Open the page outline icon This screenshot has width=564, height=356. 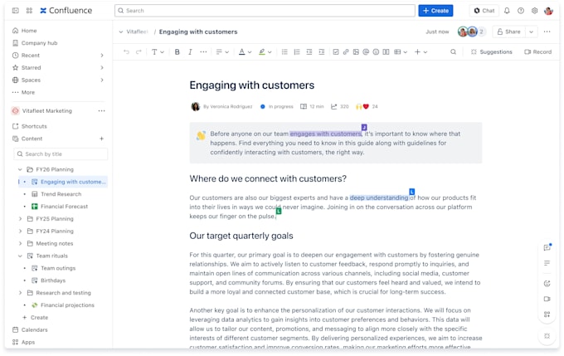coord(547,263)
